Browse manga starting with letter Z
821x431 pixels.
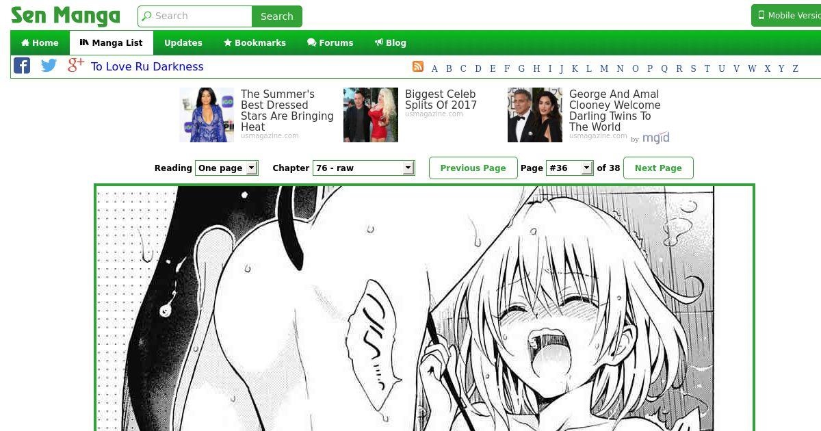coord(796,68)
